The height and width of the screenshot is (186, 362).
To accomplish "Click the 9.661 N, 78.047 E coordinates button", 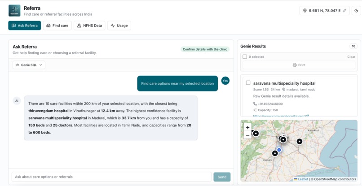I will [325, 11].
